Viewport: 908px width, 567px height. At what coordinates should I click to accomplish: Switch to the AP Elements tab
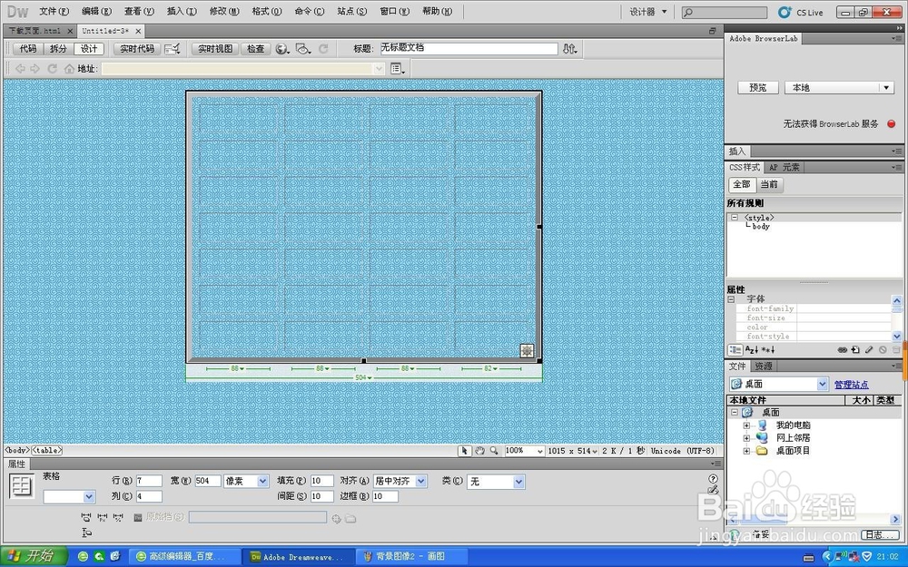(x=785, y=167)
